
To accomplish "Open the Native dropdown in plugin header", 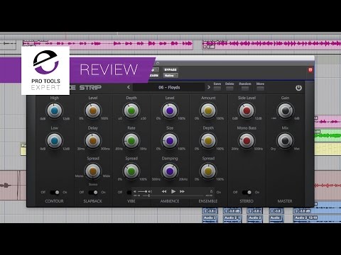I will point(170,76).
